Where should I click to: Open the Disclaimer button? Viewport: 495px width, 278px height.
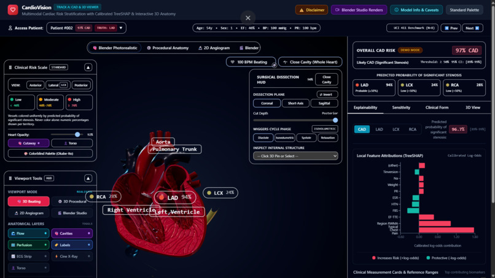(311, 10)
